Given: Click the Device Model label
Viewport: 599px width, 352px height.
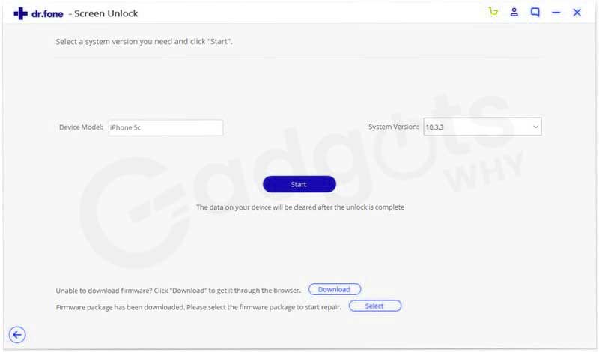Looking at the screenshot, I should coord(81,127).
